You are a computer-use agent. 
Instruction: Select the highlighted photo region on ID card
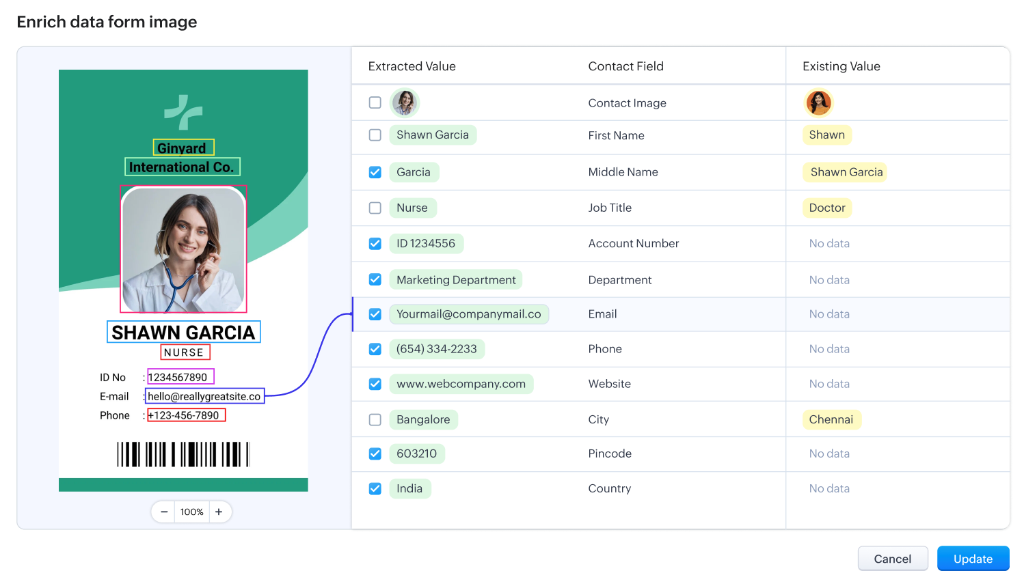click(183, 249)
